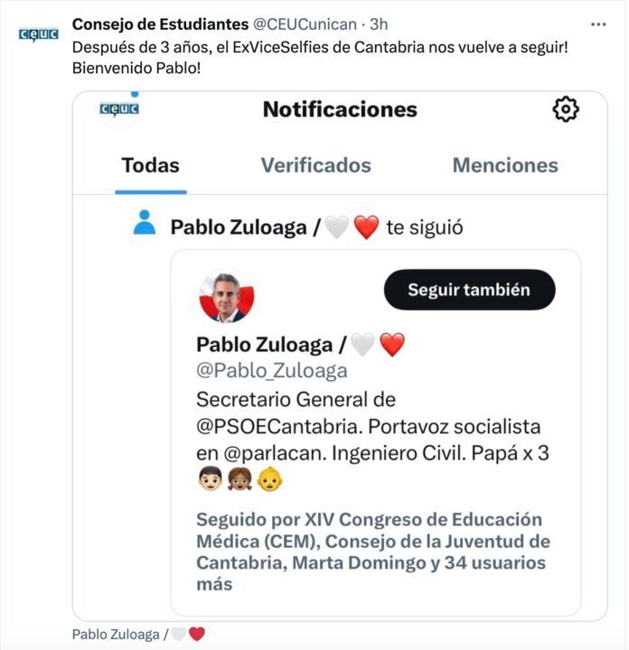Screen dimensions: 629x650
Task: Select the Verificados tab
Action: 315,165
